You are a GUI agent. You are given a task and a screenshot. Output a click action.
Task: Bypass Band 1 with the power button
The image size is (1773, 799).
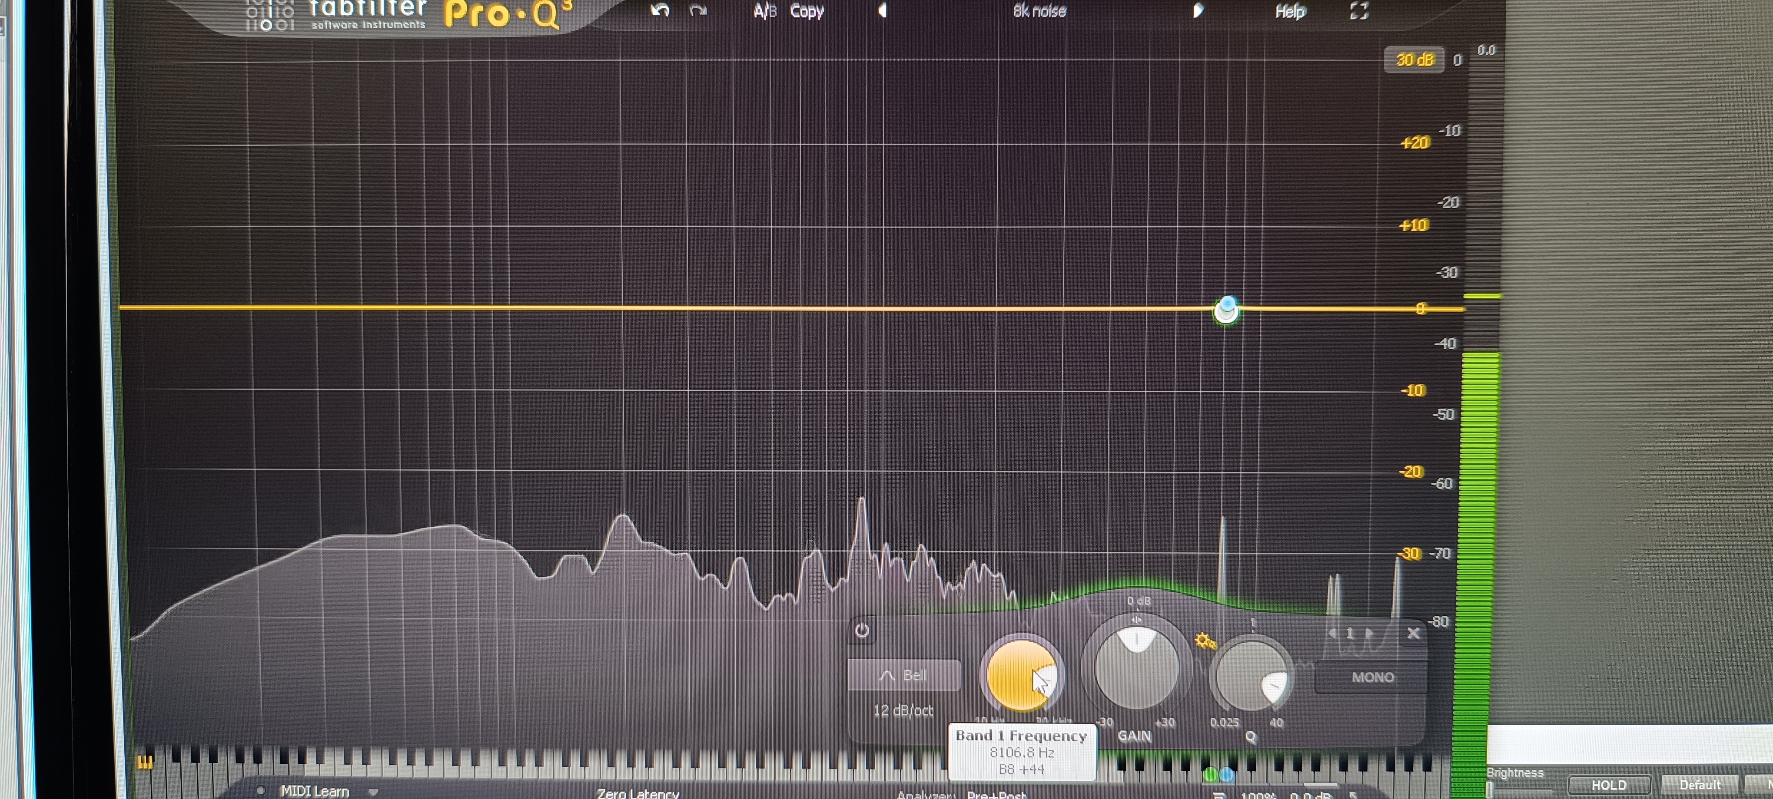[x=862, y=630]
